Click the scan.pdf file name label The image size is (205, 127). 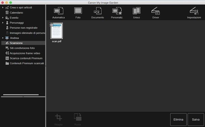pos(56,41)
